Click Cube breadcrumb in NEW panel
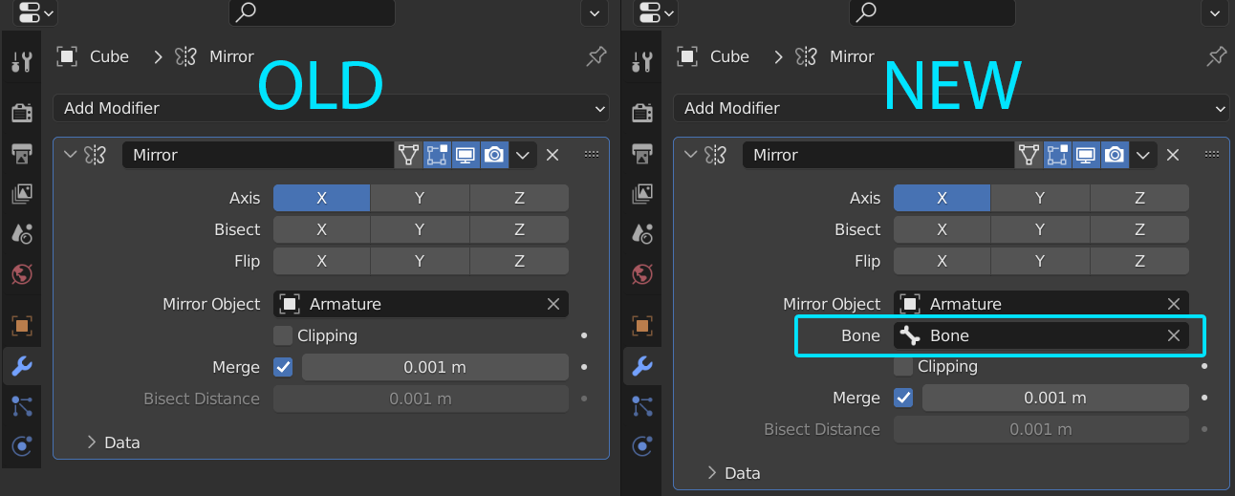Viewport: 1235px width, 496px height. click(729, 56)
